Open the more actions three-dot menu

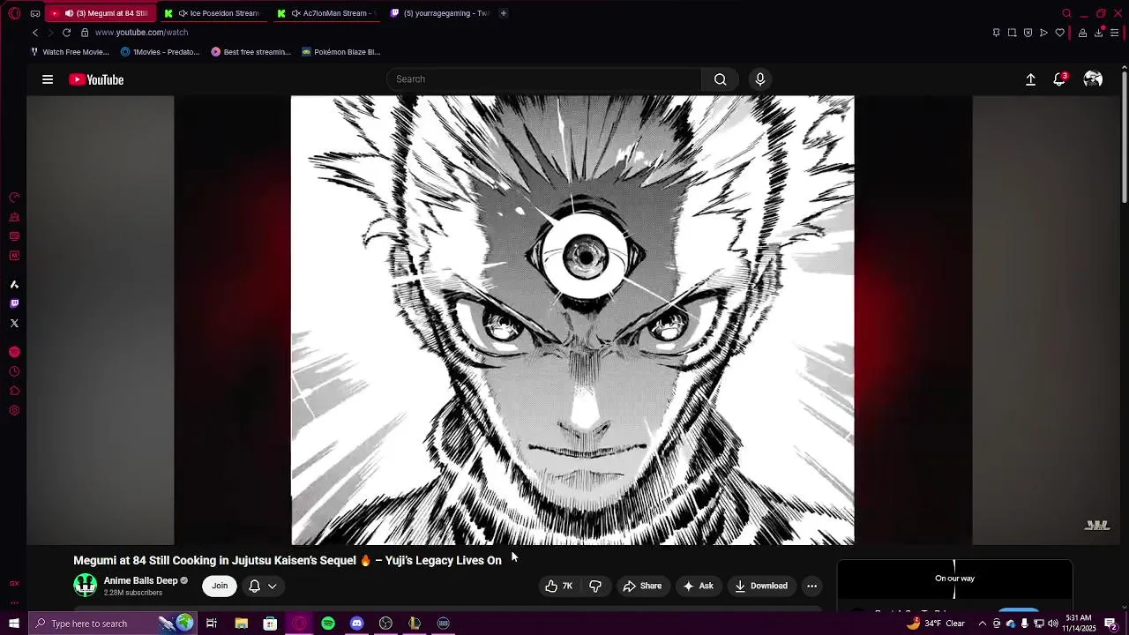pyautogui.click(x=811, y=586)
